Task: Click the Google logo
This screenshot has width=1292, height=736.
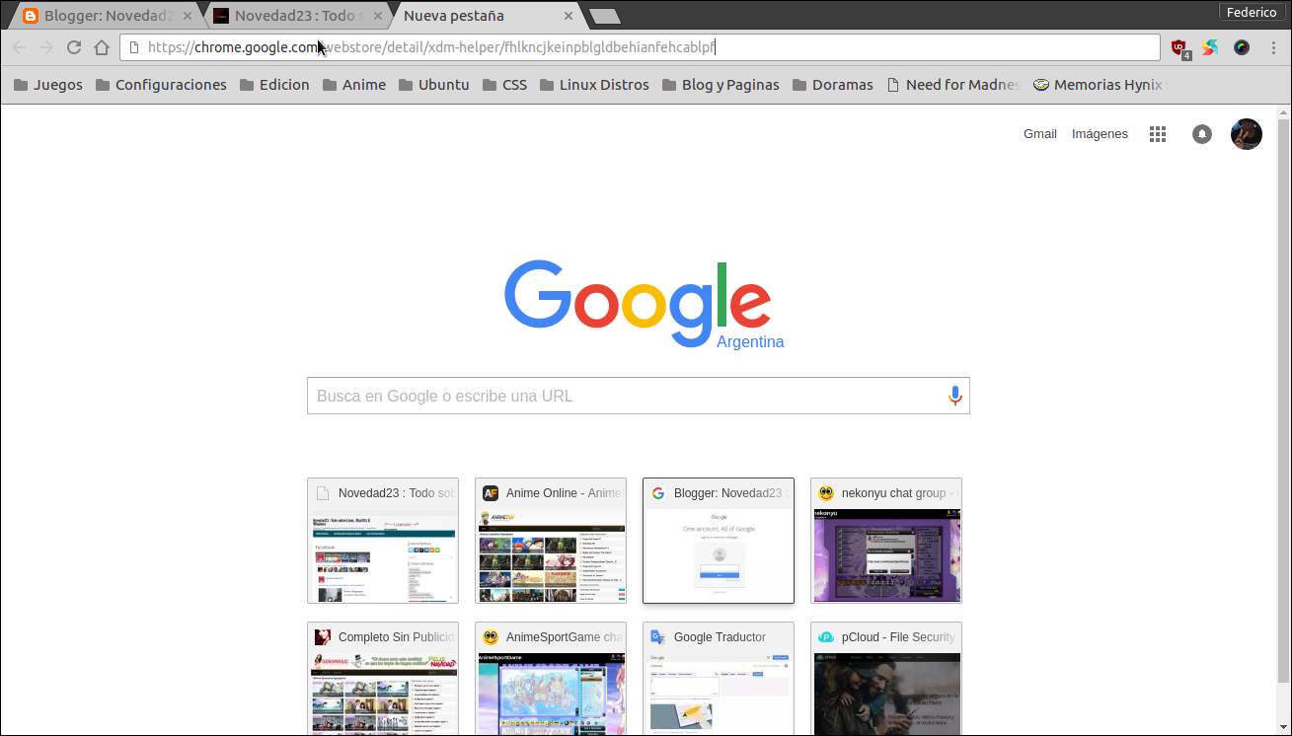Action: [638, 305]
